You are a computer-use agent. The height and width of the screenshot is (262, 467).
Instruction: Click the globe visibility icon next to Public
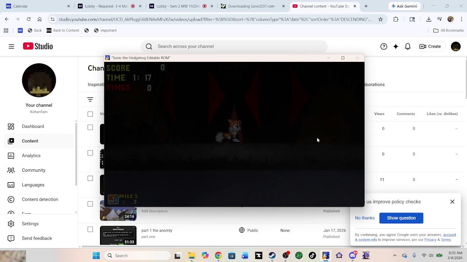point(242,230)
